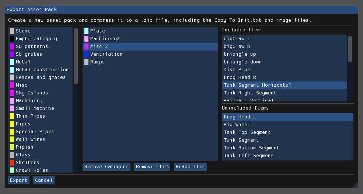The width and height of the screenshot is (363, 194).
Task: Select SU patterns category
Action: click(41, 46)
